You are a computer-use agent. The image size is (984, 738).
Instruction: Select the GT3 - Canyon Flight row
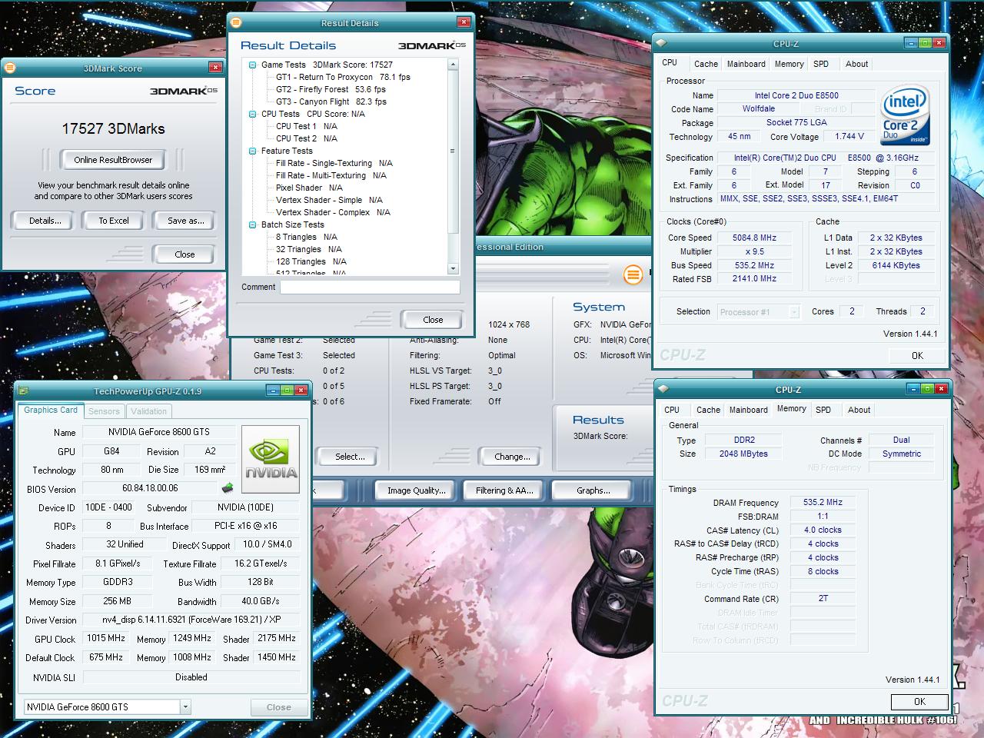(x=331, y=101)
